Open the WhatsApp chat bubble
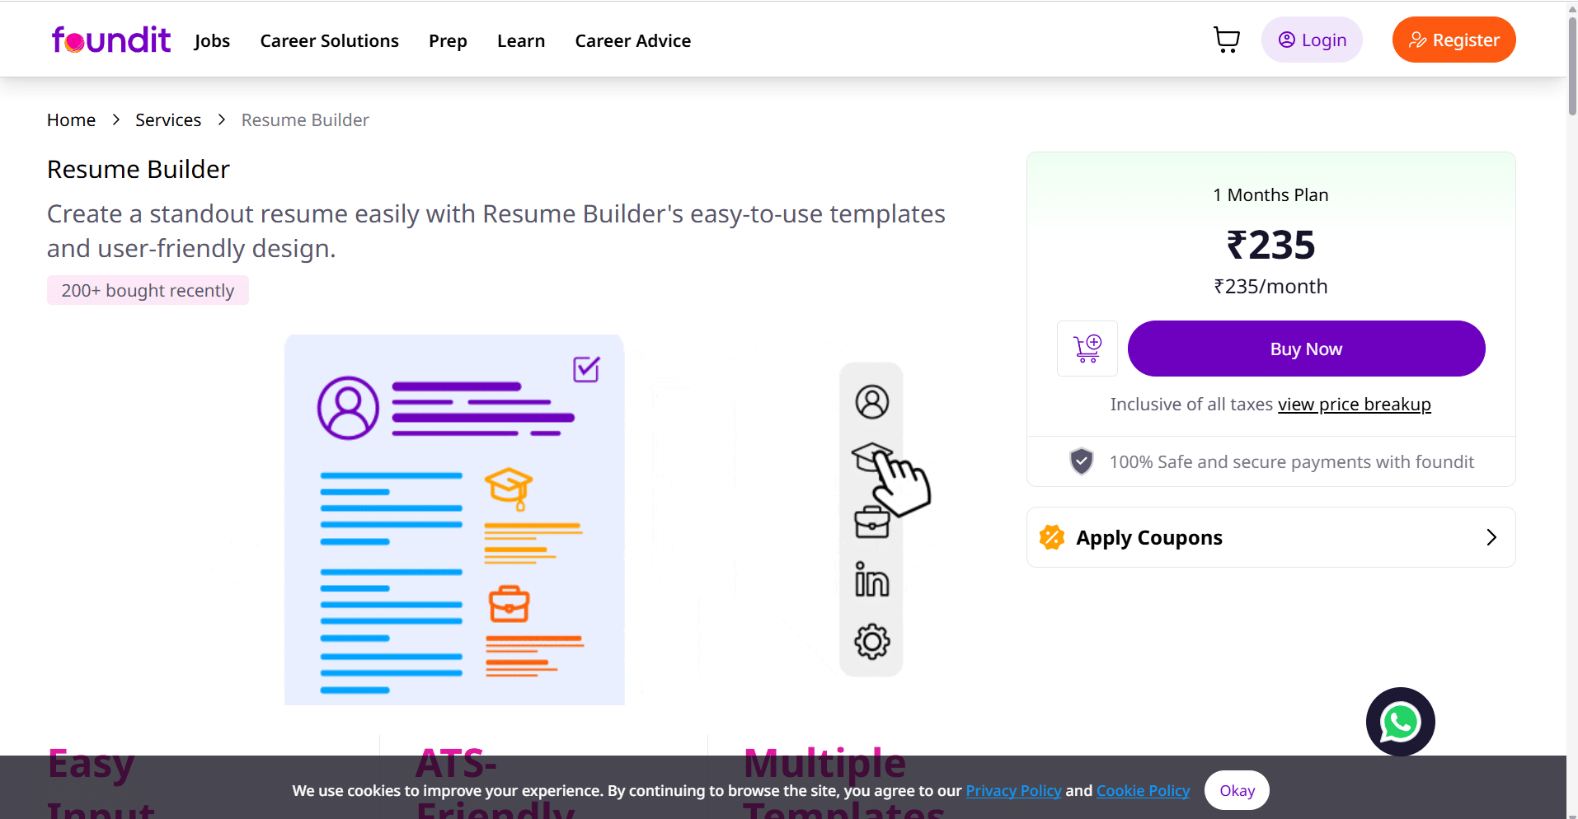1578x819 pixels. coord(1400,722)
